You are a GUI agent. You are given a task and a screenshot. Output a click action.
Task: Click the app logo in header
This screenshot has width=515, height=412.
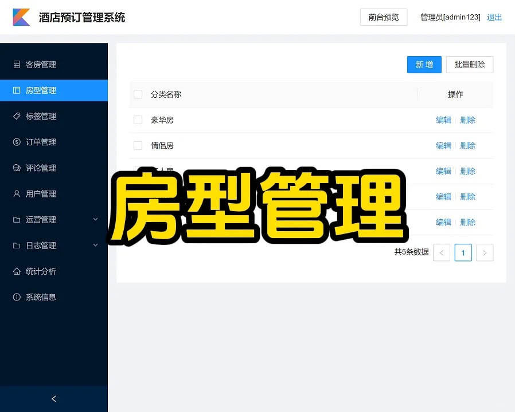[21, 17]
